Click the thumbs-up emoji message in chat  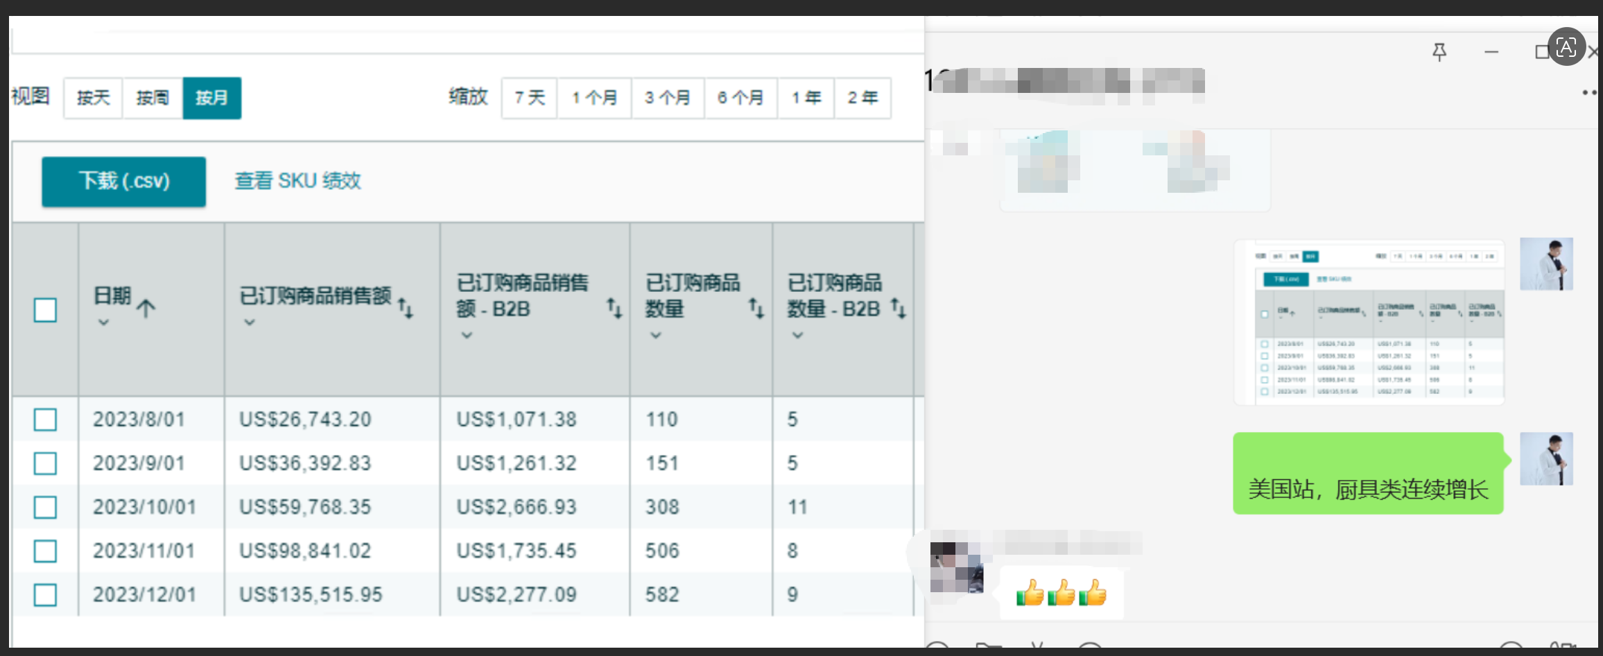[x=1062, y=593]
